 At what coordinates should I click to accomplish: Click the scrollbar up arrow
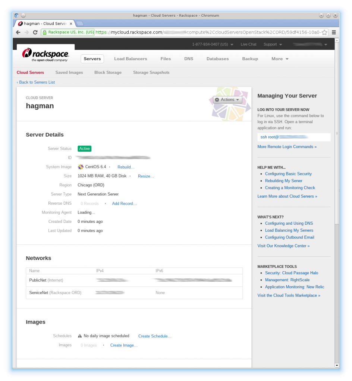(337, 40)
